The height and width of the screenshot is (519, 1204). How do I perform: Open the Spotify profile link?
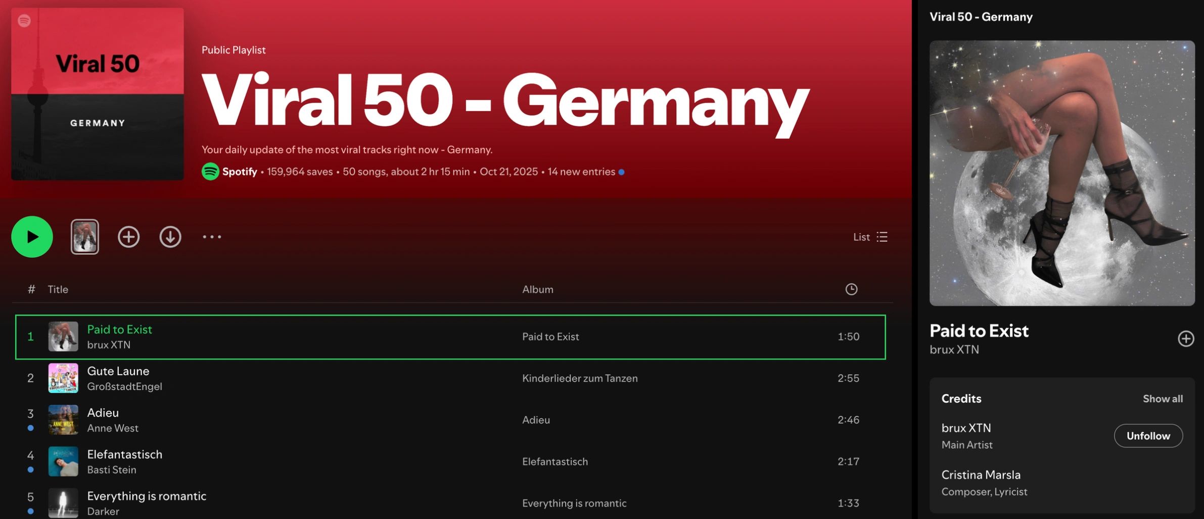(x=240, y=172)
